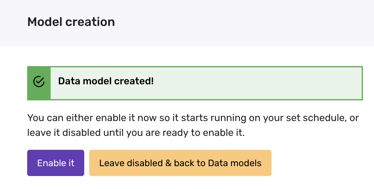Click the Model creation page heading
The image size is (374, 189).
(71, 22)
